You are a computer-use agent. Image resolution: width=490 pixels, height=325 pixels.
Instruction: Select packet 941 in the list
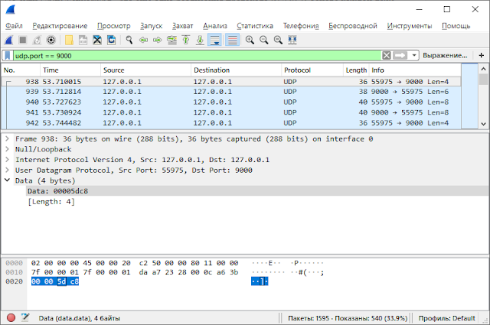(231, 112)
